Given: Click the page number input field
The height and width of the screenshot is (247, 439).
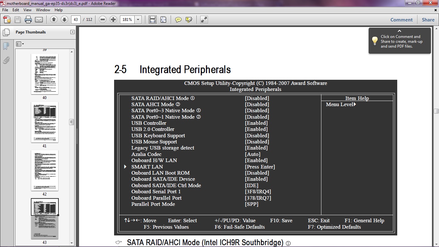Looking at the screenshot, I should pos(76,20).
